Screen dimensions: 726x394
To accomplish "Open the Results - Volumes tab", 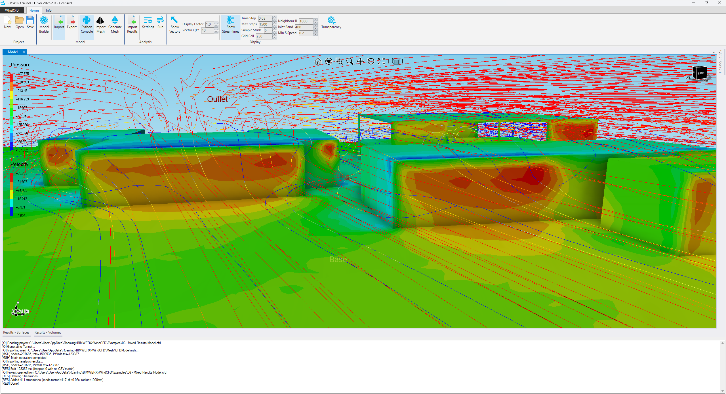I will (48, 332).
